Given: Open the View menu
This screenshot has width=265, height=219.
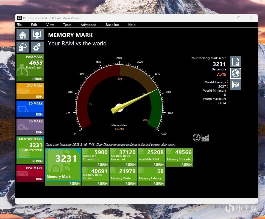Looking at the screenshot, I should coord(50,25).
